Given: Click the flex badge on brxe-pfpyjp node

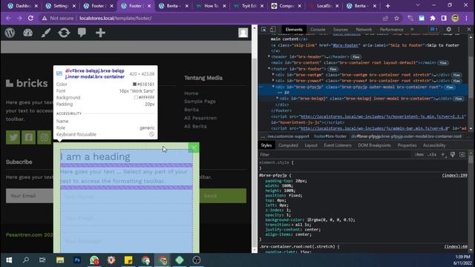Looking at the screenshot, I should (450, 87).
